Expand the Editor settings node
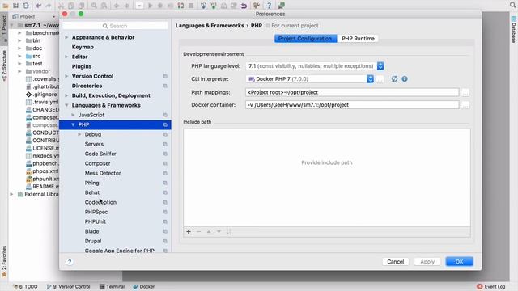518x291 pixels. 66,57
